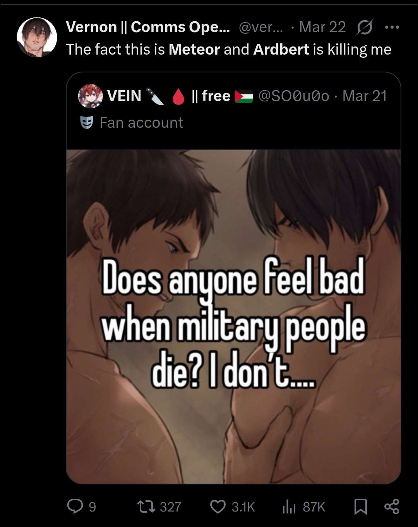
Task: Open the @SO0u0o handle in quoted post
Action: click(294, 96)
